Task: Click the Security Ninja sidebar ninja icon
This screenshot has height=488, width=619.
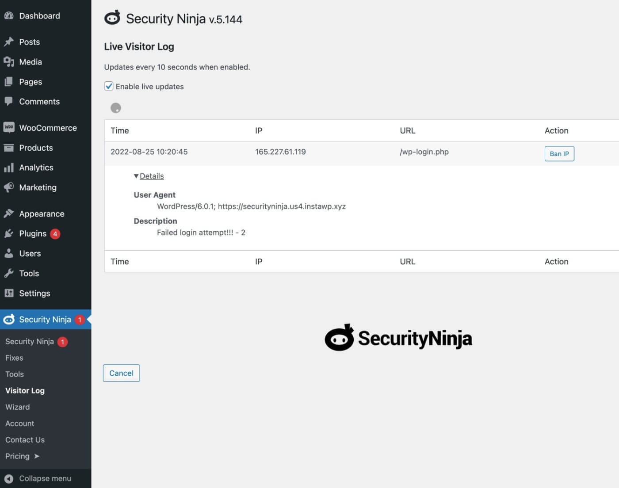Action: pos(9,319)
